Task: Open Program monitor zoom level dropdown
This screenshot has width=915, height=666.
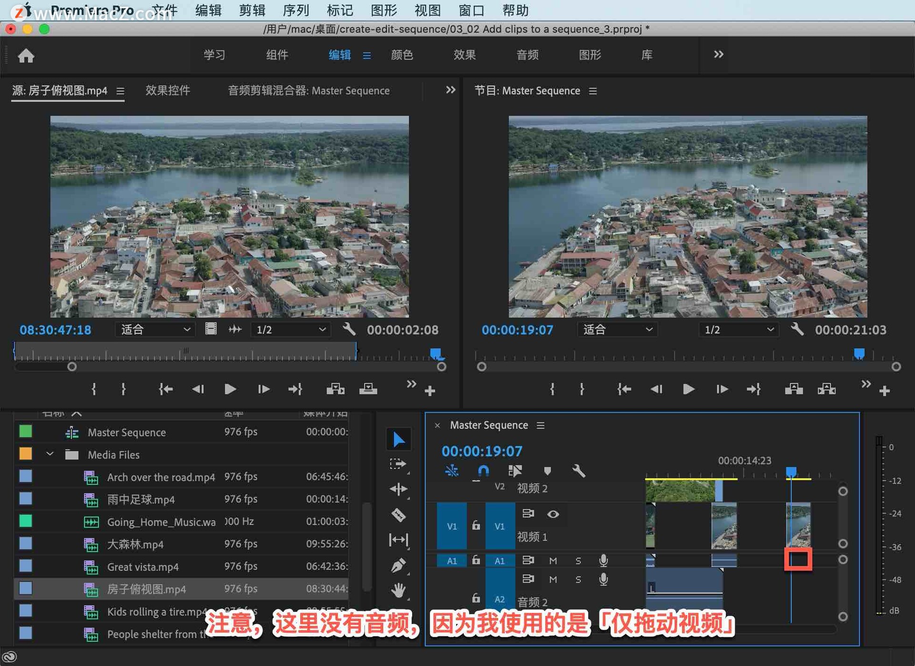Action: point(618,329)
